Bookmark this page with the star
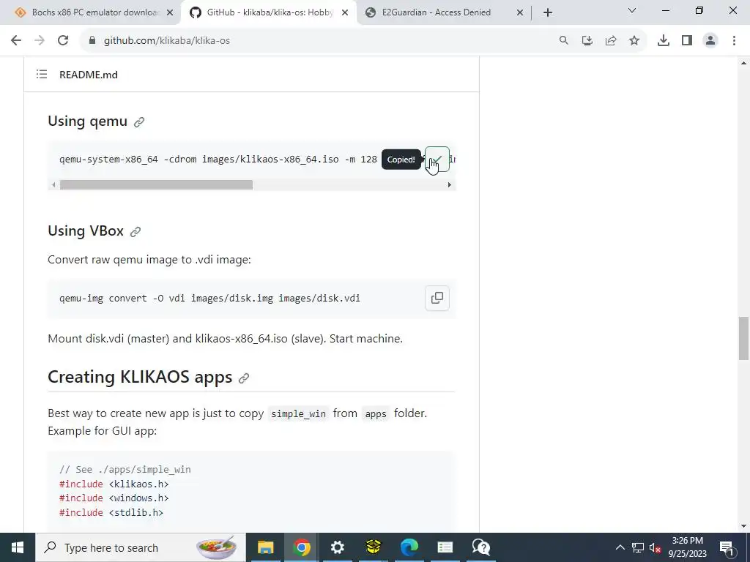The height and width of the screenshot is (562, 750). click(634, 41)
